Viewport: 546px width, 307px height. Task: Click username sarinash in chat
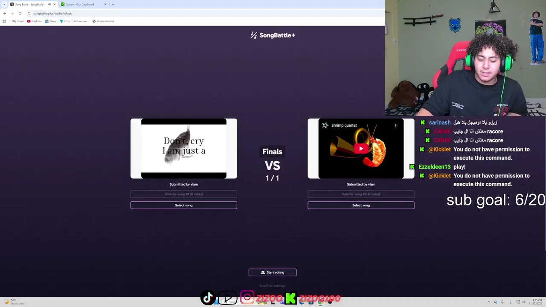(x=440, y=122)
